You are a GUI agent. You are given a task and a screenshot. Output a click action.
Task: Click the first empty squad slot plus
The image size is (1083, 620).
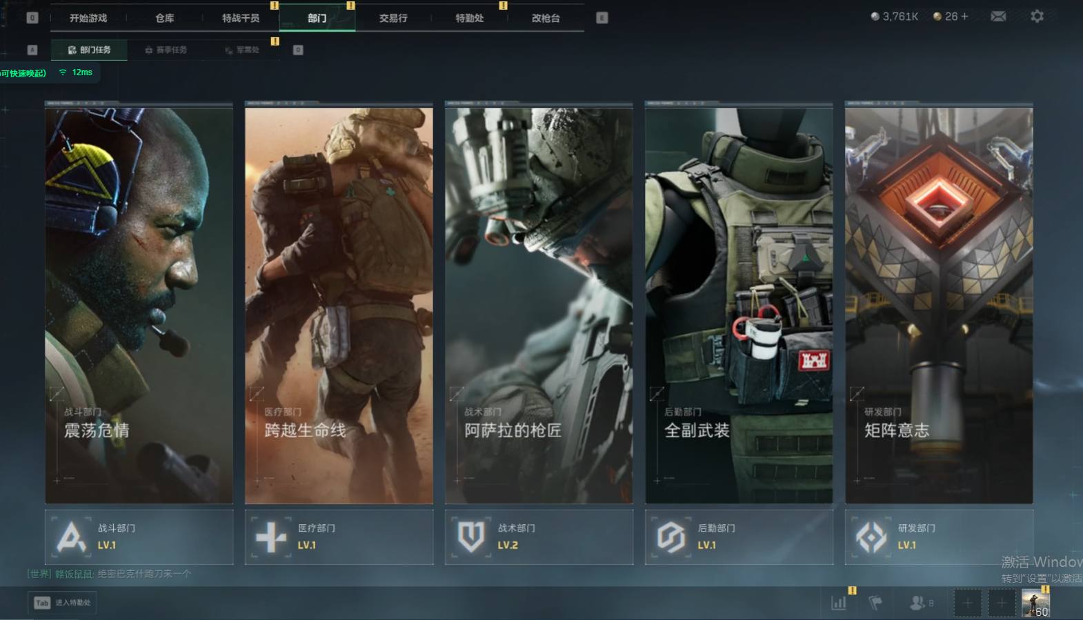tap(967, 603)
